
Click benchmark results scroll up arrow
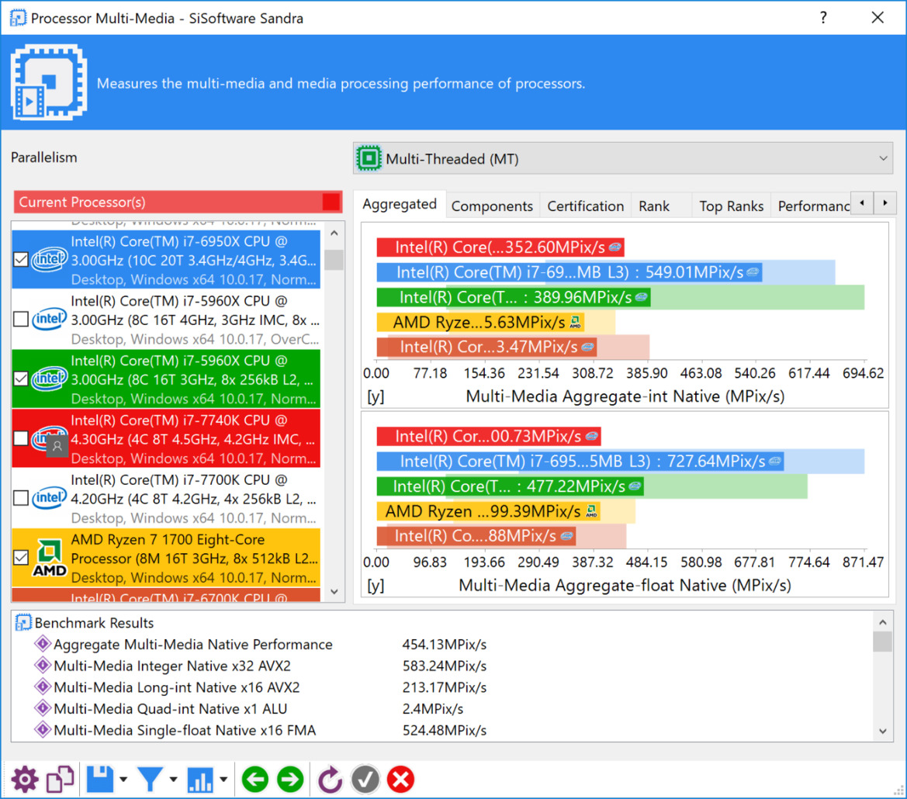click(883, 622)
